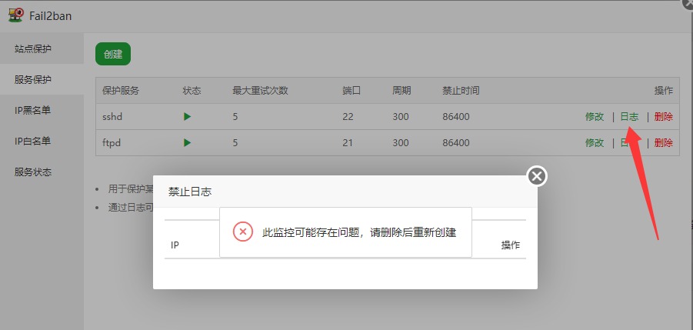Viewport: 693px width, 330px height.
Task: Click 周期 column header
Action: coord(401,91)
